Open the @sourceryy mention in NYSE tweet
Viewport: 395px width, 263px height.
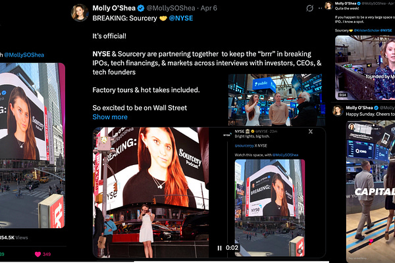click(244, 146)
